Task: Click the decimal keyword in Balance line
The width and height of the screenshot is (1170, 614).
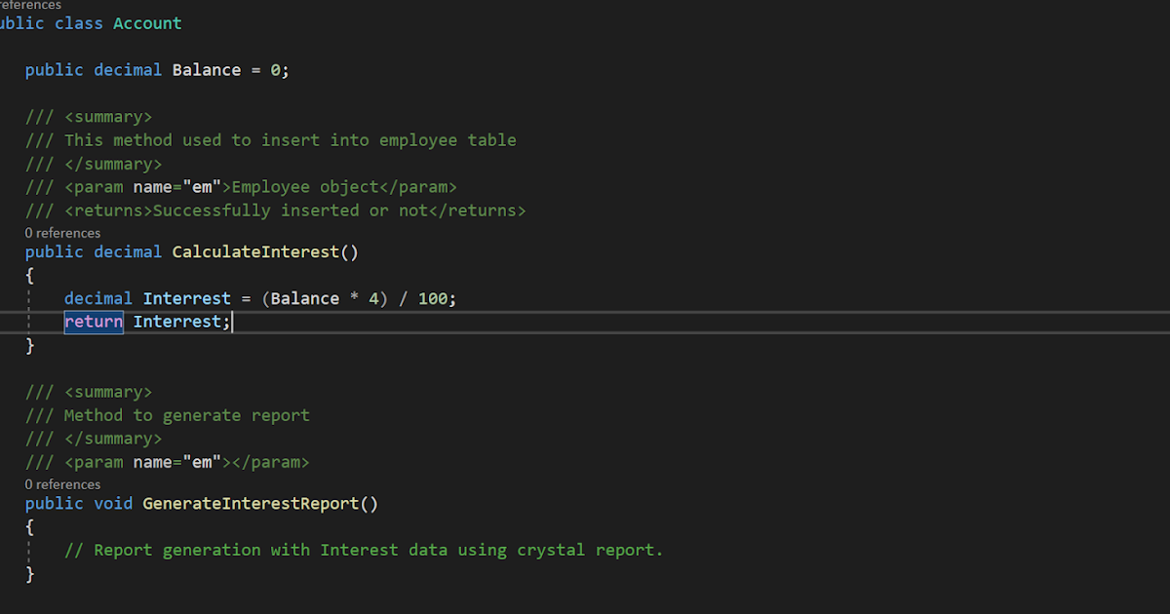Action: tap(127, 69)
